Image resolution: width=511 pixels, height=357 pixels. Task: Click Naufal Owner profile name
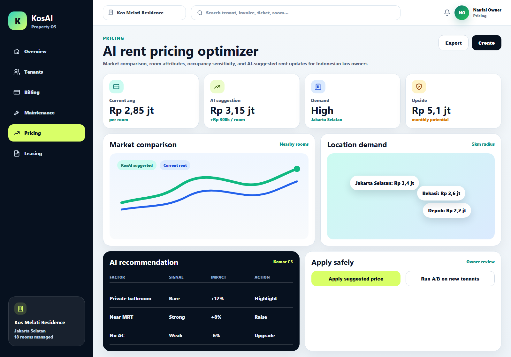coord(487,10)
